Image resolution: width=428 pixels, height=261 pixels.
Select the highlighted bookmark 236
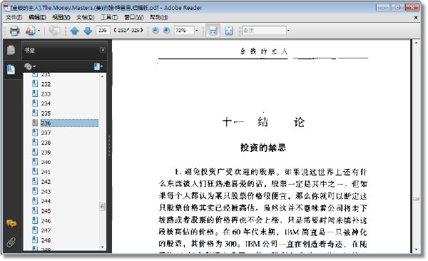click(69, 123)
